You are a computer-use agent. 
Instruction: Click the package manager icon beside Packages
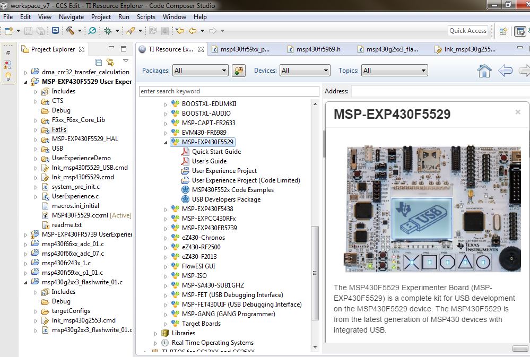(239, 71)
